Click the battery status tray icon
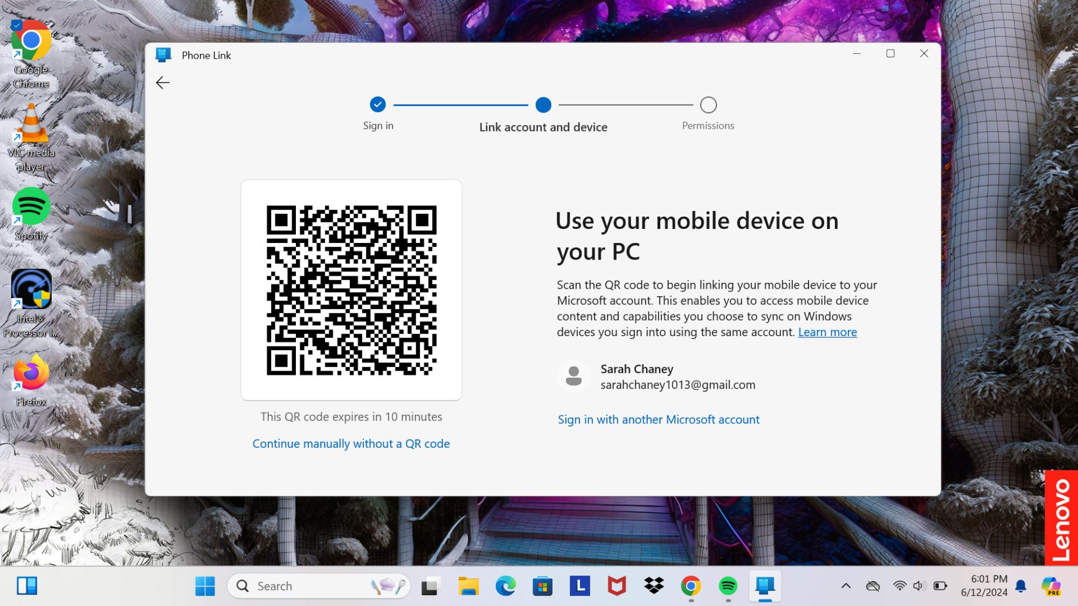 [941, 586]
